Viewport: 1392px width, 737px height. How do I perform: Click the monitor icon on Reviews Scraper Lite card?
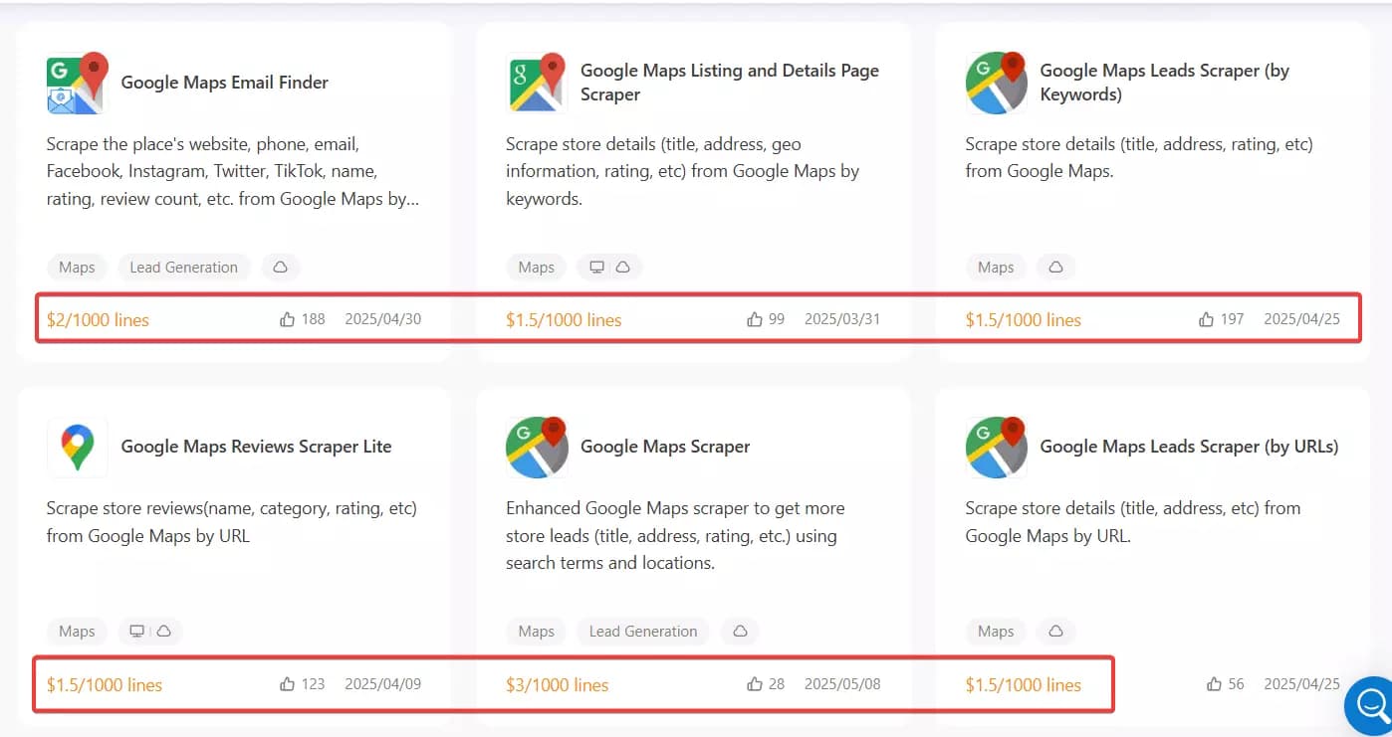(136, 631)
